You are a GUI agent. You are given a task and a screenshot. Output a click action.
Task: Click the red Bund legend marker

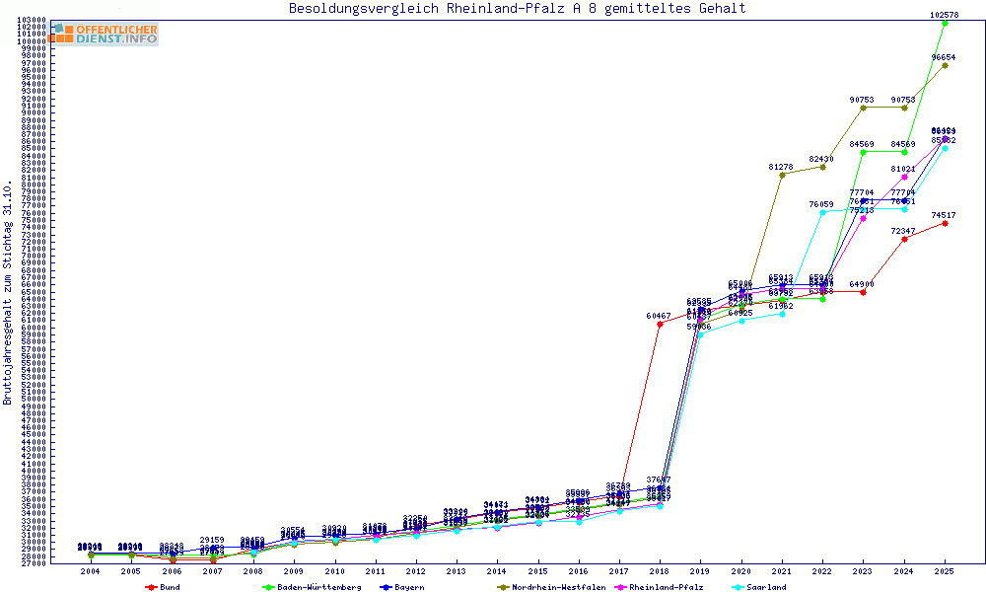tap(151, 587)
